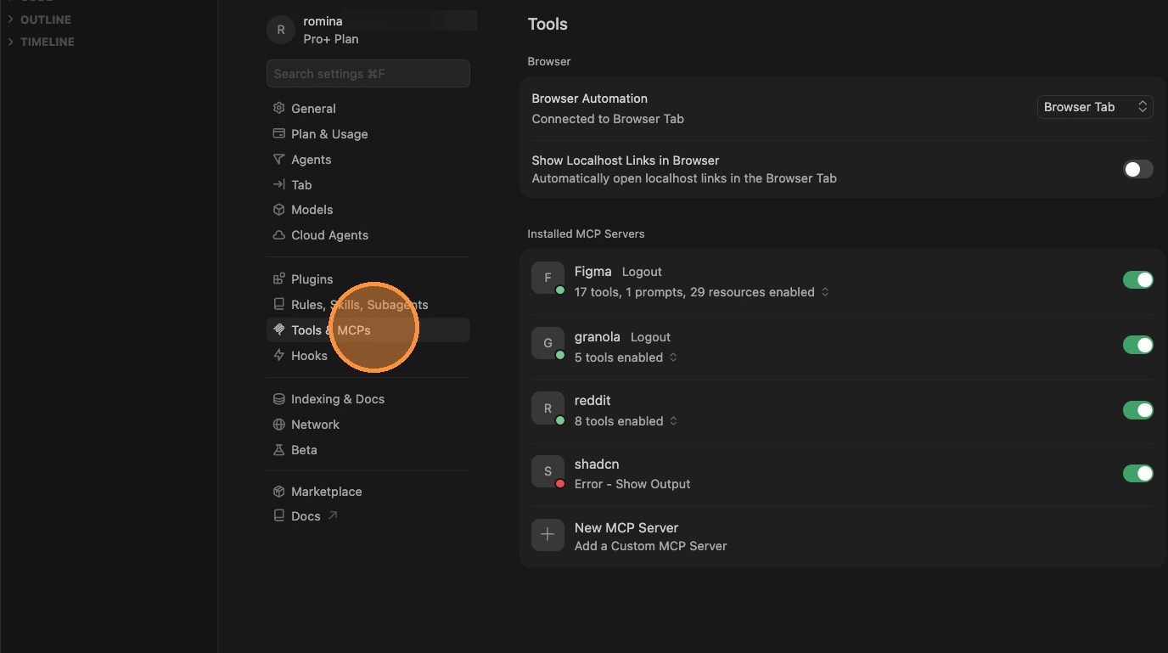Open Rules, Skills, Subagents settings

coord(368,304)
